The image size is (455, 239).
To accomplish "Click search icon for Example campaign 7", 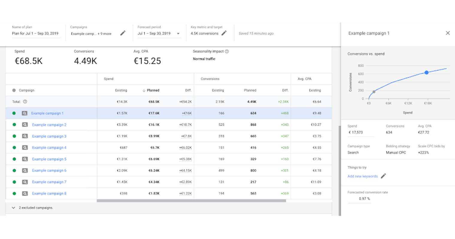I will (25, 182).
